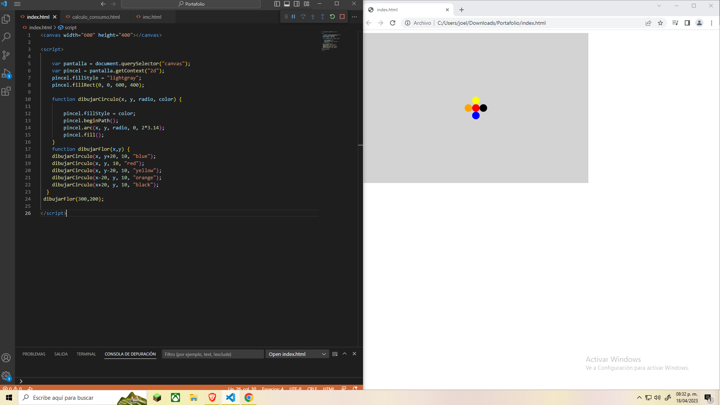Click the script breadcrumb item
The width and height of the screenshot is (720, 405).
[70, 27]
